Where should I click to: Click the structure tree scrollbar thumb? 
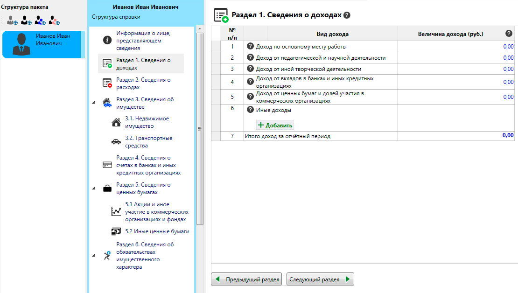point(200,129)
